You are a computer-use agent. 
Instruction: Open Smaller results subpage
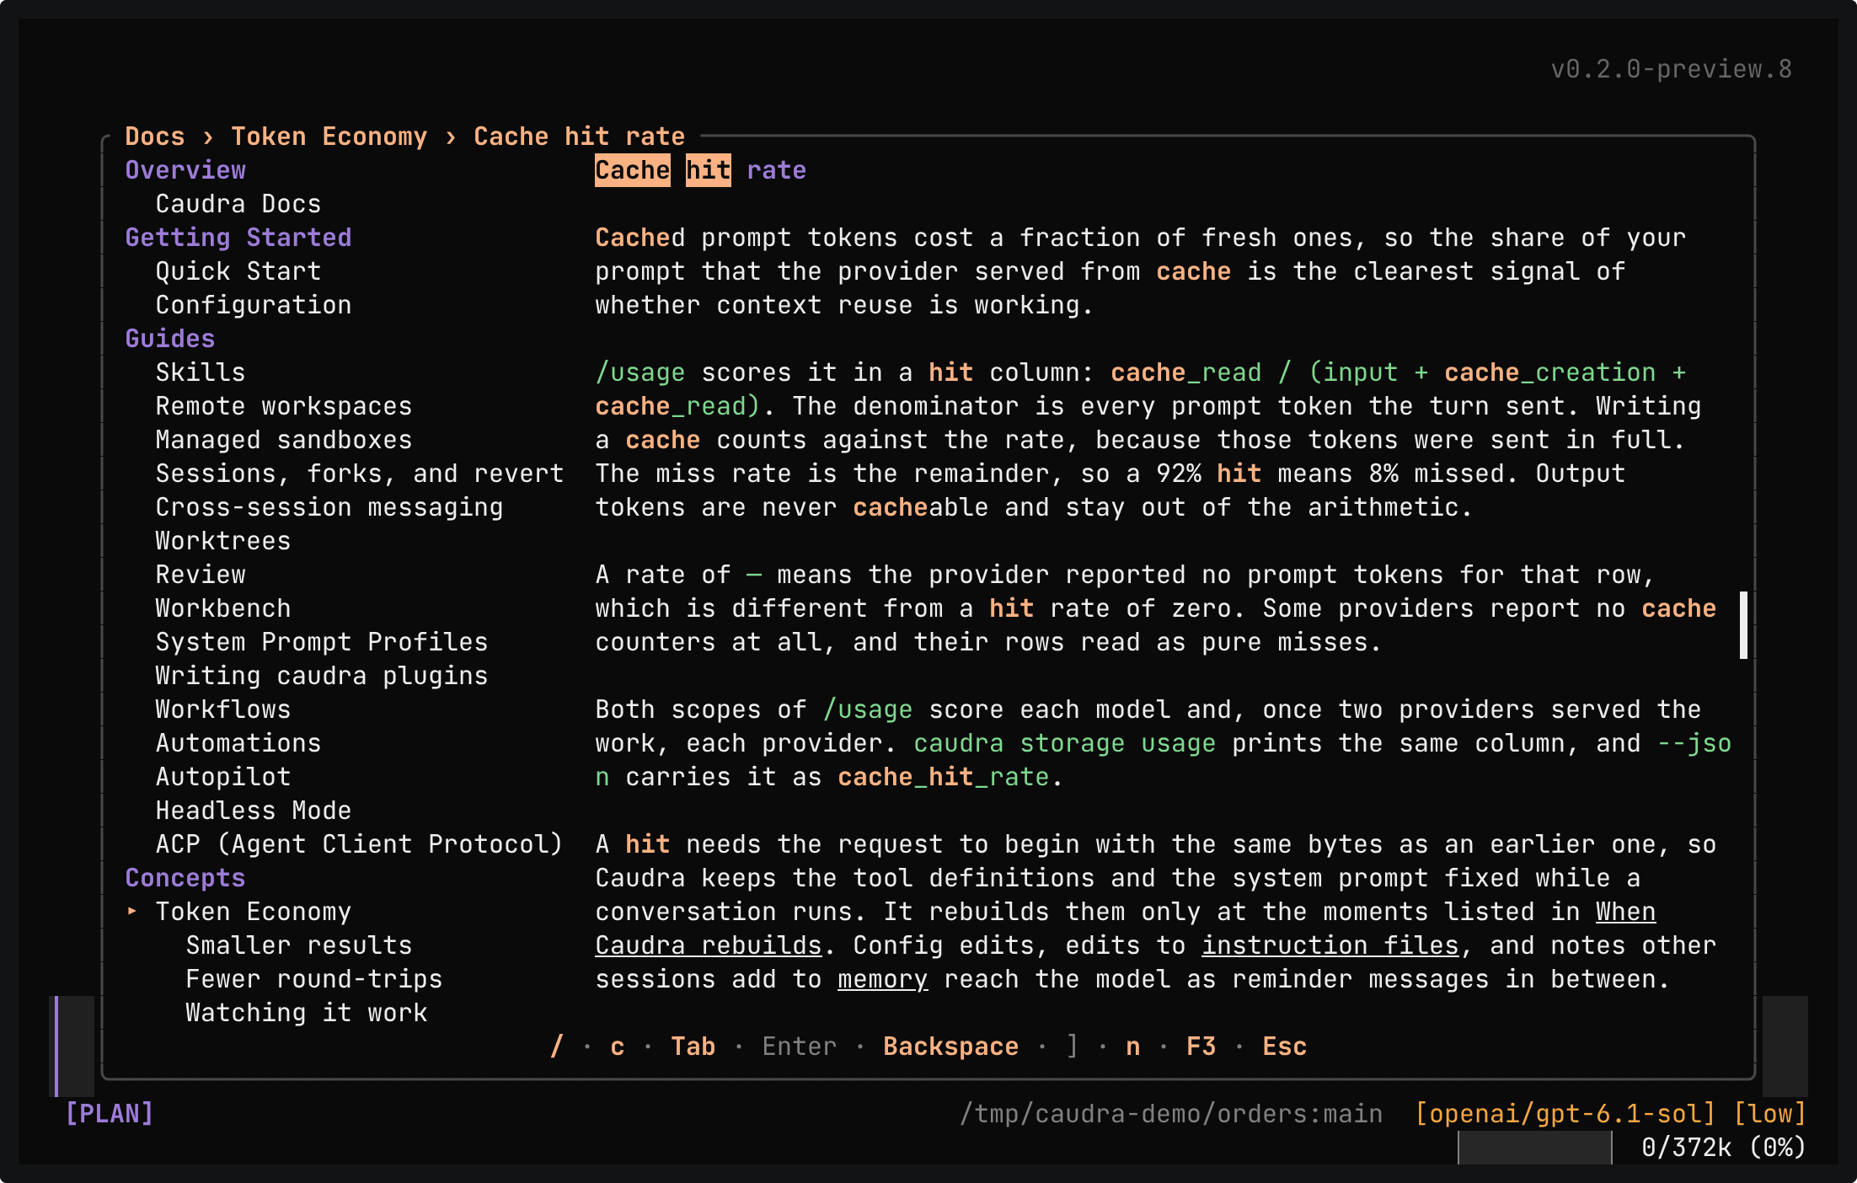pyautogui.click(x=299, y=945)
